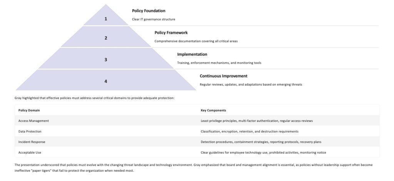This screenshot has width=394, height=181.
Task: Click the Policy Domain column header
Action: click(29, 110)
